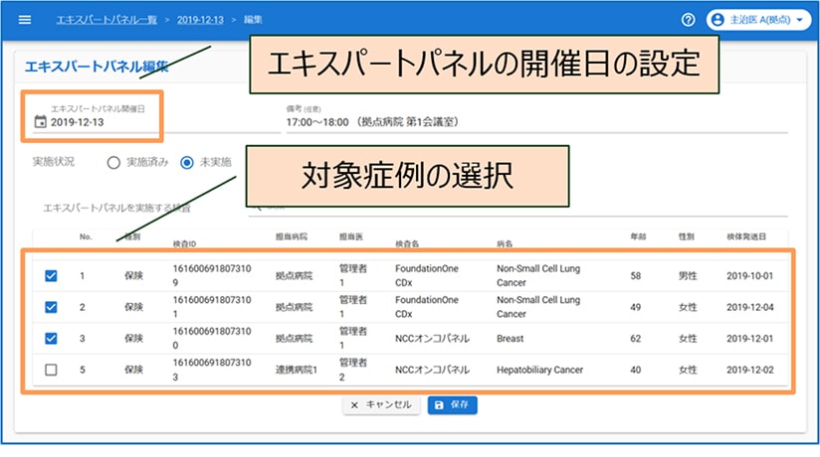This screenshot has width=820, height=457.
Task: Sort by the 検体発送日 column header
Action: 745,238
